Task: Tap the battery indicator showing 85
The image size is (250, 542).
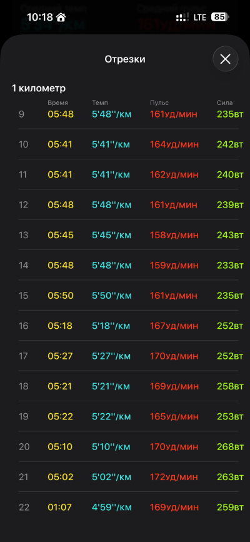Action: pyautogui.click(x=220, y=17)
